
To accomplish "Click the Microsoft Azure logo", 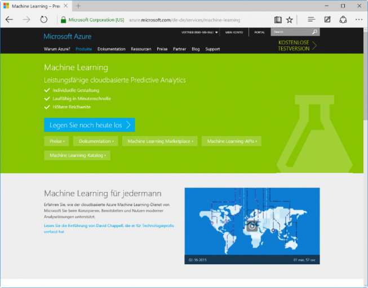I will click(x=68, y=37).
